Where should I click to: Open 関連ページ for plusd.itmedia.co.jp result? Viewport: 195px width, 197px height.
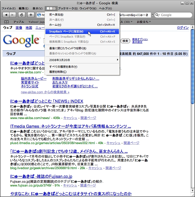pos(131,143)
